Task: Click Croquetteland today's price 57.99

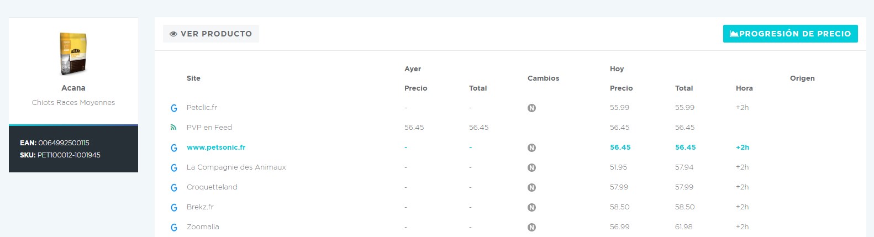Action: 619,187
